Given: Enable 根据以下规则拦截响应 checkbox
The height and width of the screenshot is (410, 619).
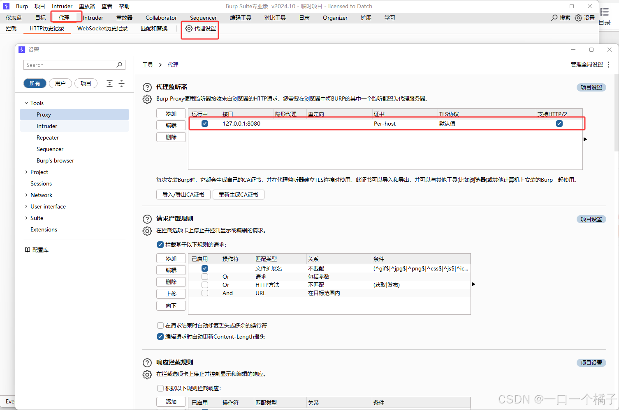Looking at the screenshot, I should pos(160,388).
